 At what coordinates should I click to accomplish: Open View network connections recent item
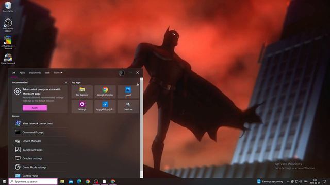point(40,123)
